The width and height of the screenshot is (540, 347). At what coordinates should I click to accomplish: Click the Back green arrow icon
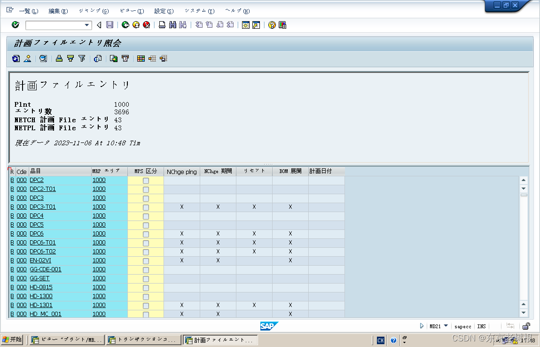click(125, 25)
